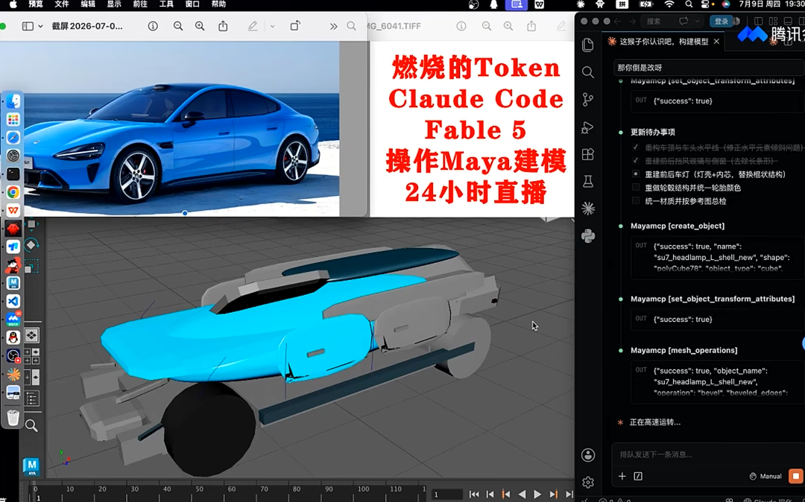Click the 登录 login button
Viewport: 805px width, 502px height.
click(722, 21)
